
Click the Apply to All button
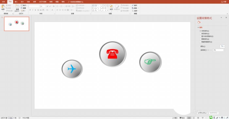[x=203, y=113]
